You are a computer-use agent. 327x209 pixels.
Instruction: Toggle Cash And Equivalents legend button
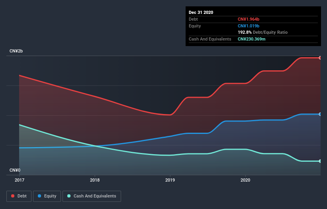92,196
